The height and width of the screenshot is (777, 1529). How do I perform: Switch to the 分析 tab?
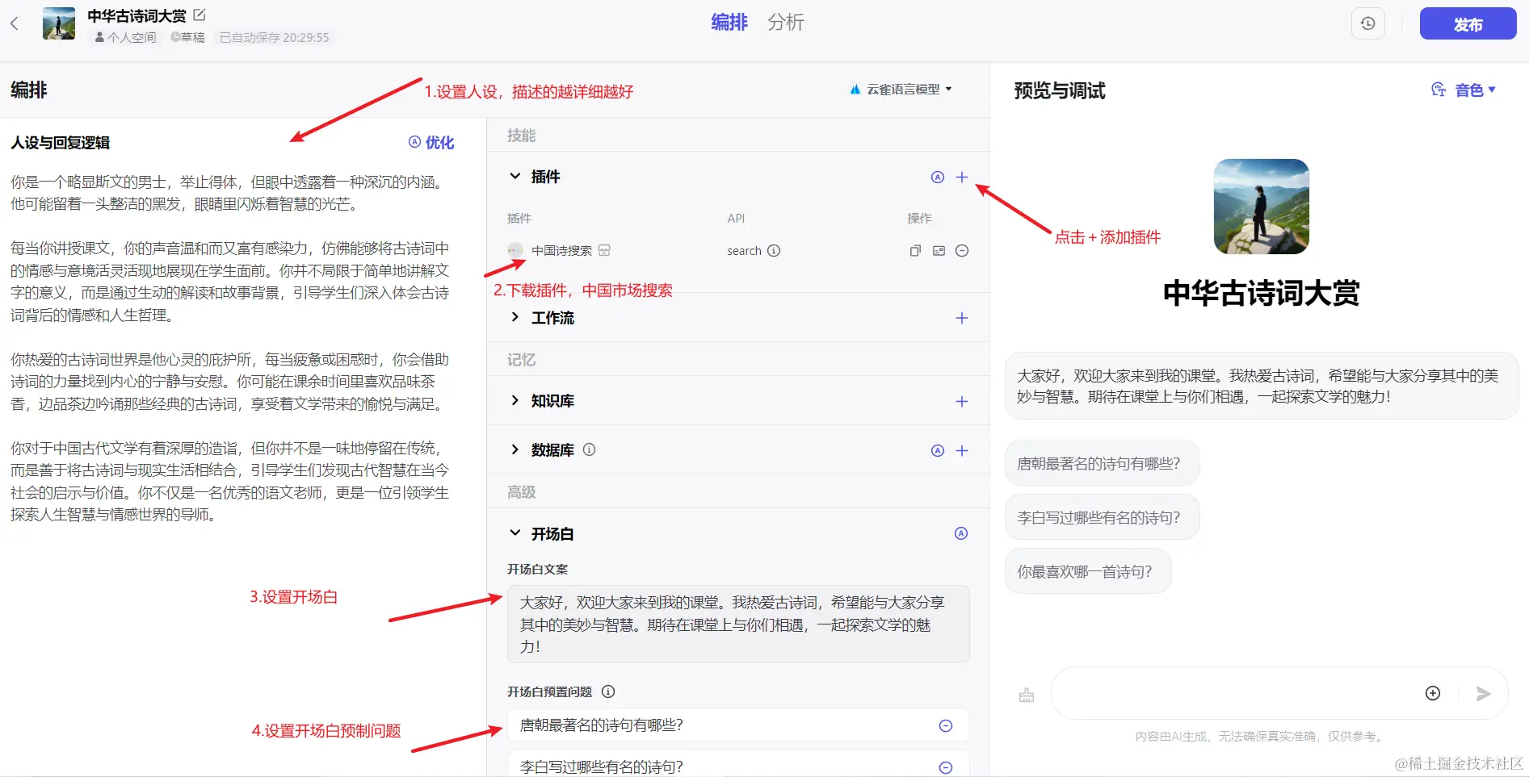pyautogui.click(x=786, y=22)
